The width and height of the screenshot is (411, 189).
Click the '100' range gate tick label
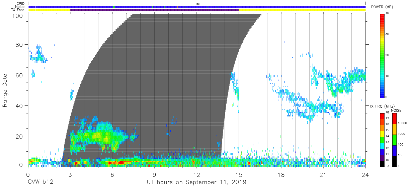[18, 16]
